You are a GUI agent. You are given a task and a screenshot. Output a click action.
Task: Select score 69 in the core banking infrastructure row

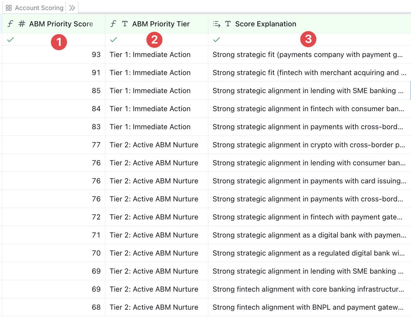(53, 289)
